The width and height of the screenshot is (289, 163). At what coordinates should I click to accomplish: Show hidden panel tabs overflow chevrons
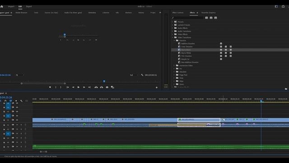[160, 13]
